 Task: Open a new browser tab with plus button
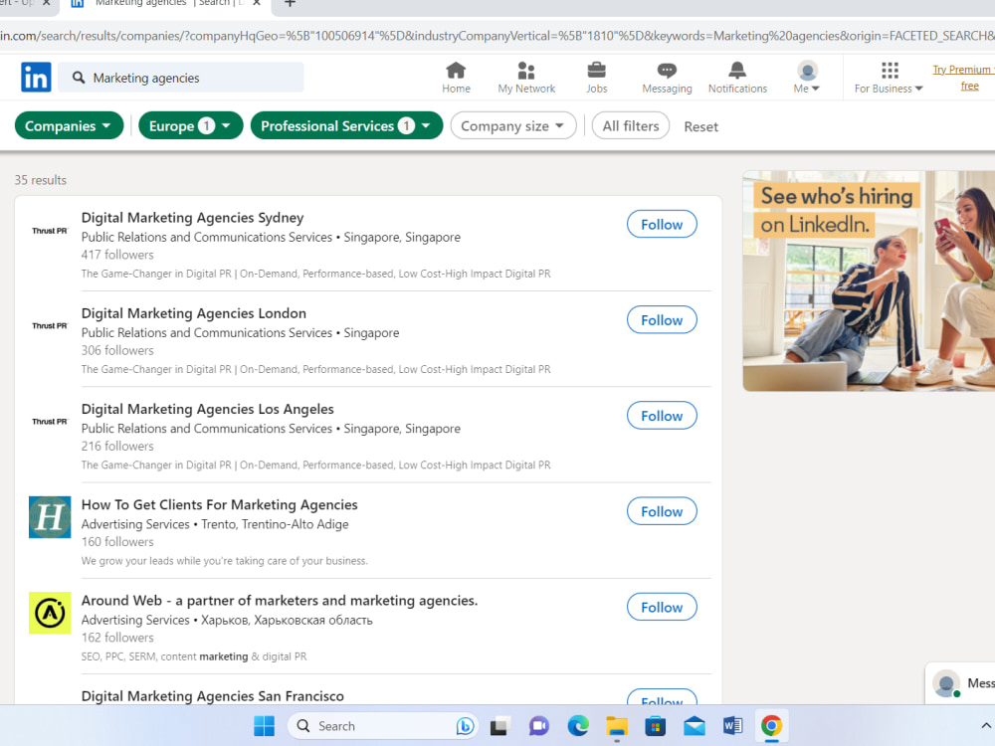(x=290, y=4)
